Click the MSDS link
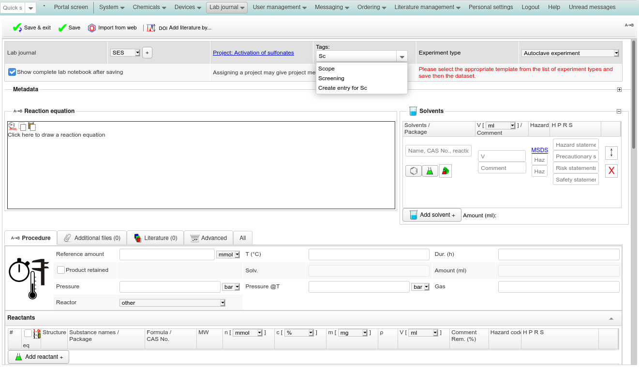 click(x=540, y=150)
